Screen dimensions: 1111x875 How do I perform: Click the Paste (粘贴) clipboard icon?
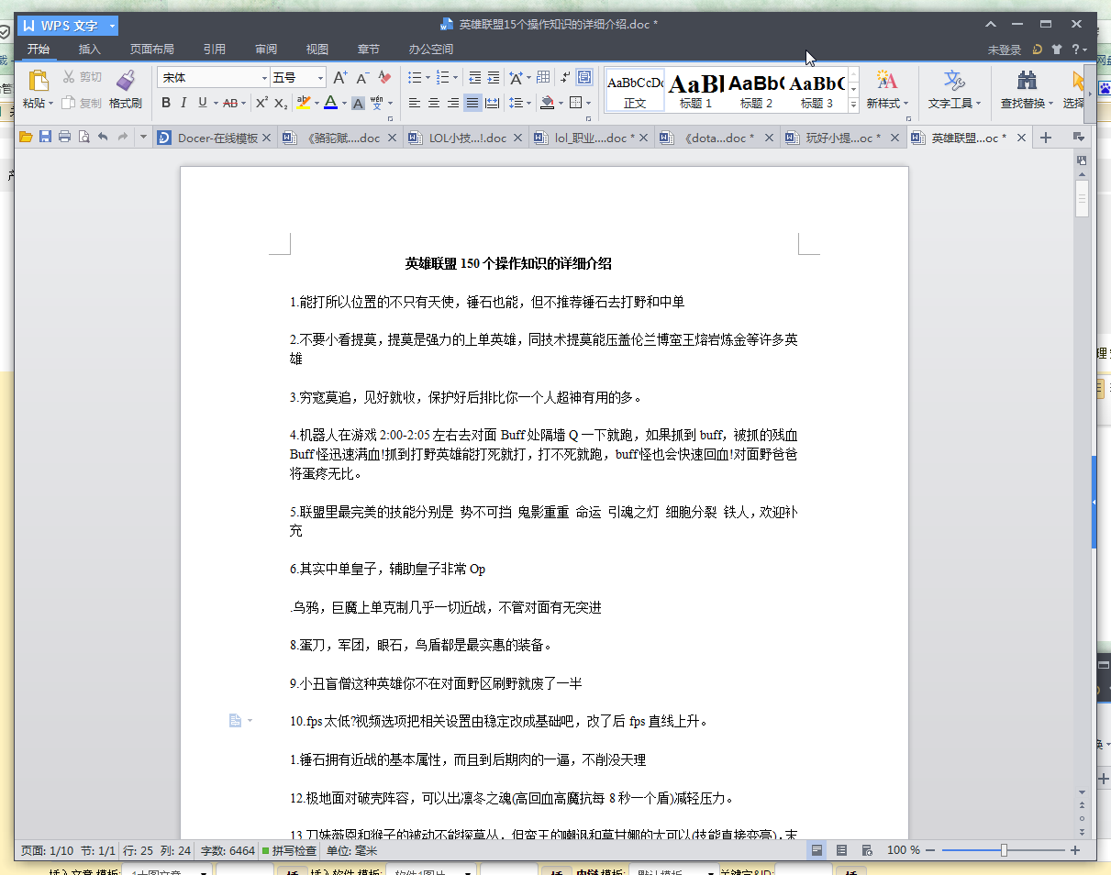pyautogui.click(x=38, y=81)
